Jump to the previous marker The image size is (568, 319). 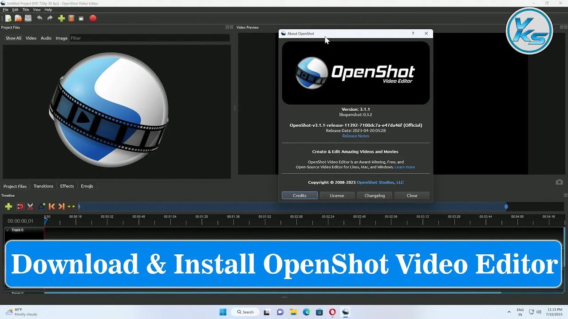51,206
